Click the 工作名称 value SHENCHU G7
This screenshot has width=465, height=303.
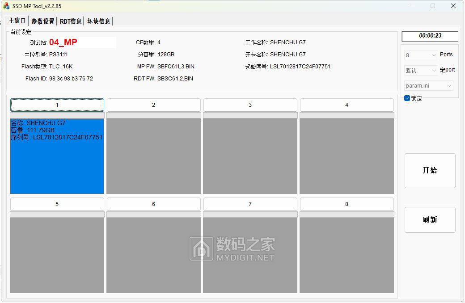[x=287, y=42]
